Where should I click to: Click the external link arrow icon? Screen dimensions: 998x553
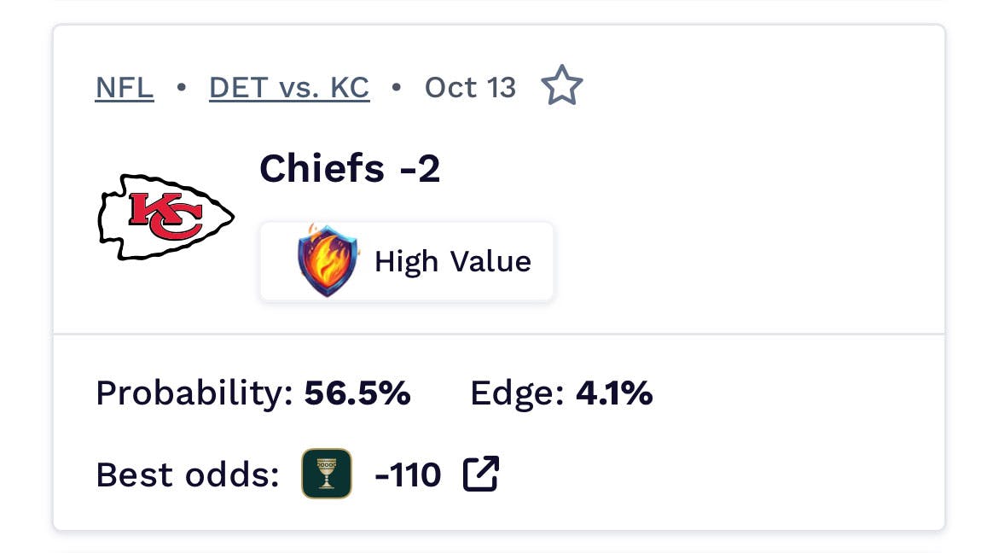click(481, 474)
